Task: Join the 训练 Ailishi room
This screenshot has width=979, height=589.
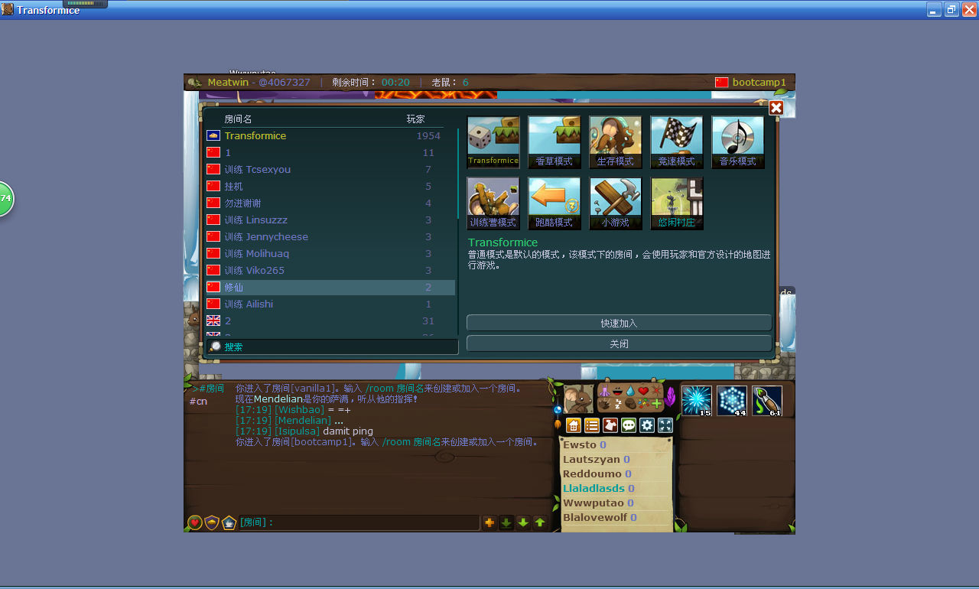Action: click(330, 304)
